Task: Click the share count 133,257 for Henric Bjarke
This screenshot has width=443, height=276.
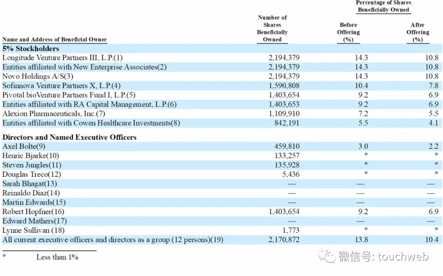Action: 287,156
